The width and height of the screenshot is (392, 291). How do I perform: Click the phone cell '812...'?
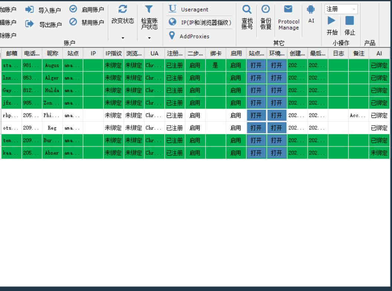click(x=32, y=90)
